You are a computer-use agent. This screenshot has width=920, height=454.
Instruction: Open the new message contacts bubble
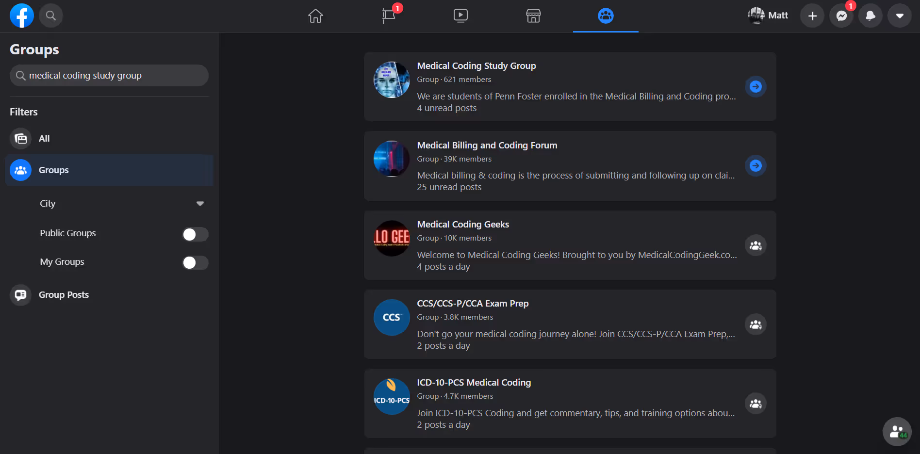[x=897, y=432]
